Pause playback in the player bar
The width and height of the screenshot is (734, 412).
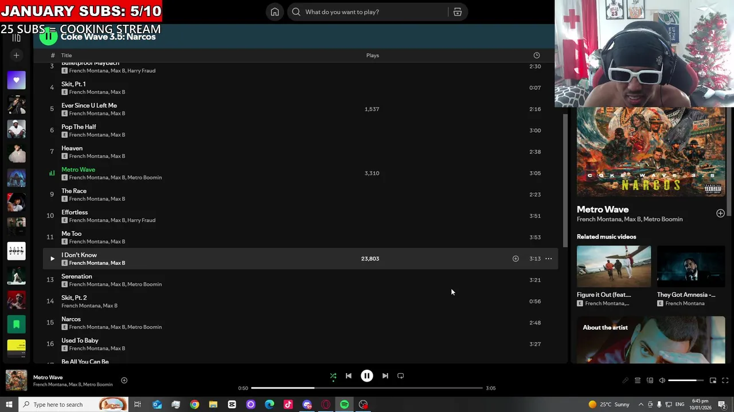367,376
